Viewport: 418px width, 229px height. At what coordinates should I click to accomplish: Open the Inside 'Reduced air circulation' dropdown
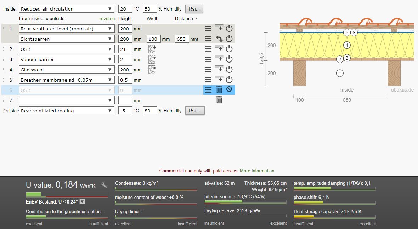67,9
